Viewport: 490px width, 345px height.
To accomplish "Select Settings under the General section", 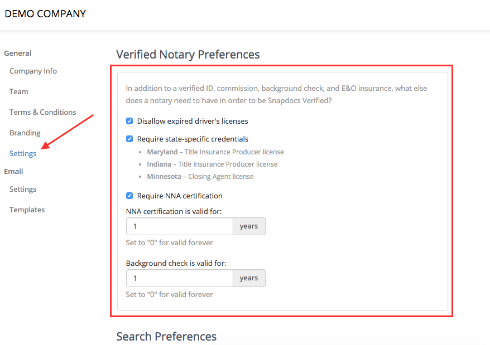I will pyautogui.click(x=22, y=153).
